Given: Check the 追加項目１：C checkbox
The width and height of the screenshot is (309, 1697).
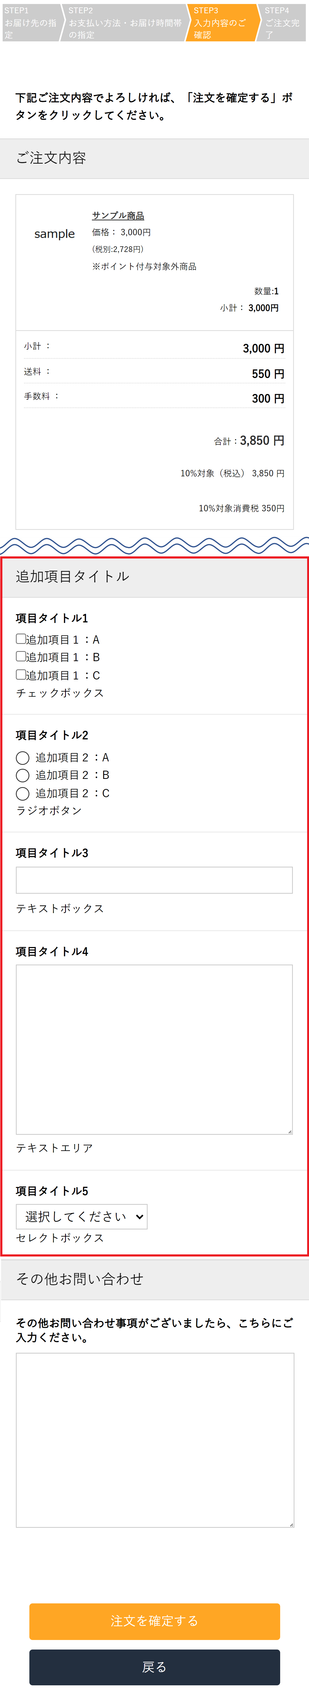Looking at the screenshot, I should pyautogui.click(x=21, y=675).
